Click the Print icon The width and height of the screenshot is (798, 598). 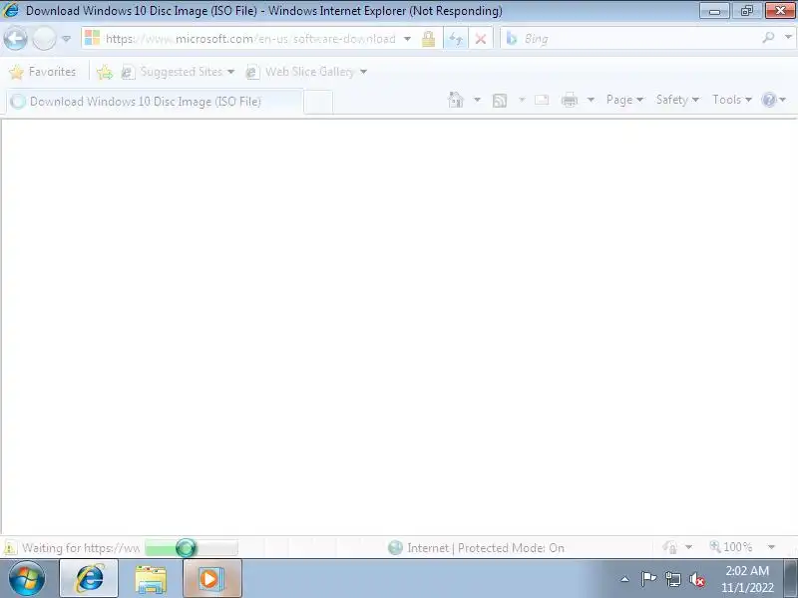(x=570, y=100)
